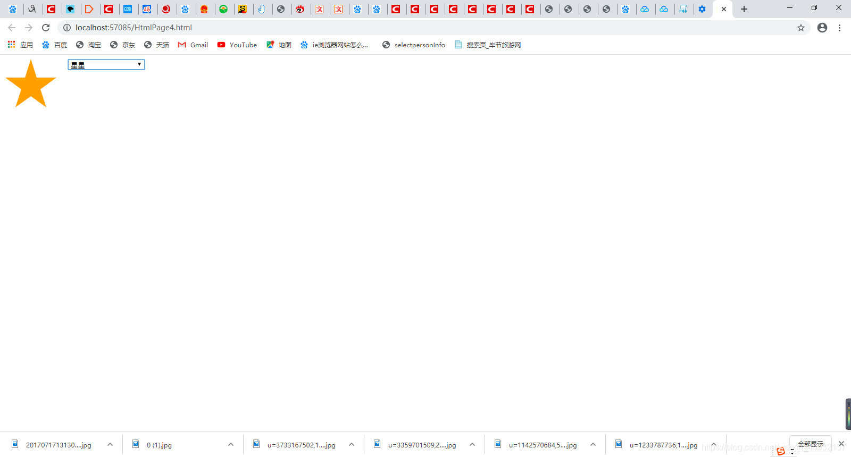The height and width of the screenshot is (457, 851).
Task: Reload the current page
Action: (x=46, y=28)
